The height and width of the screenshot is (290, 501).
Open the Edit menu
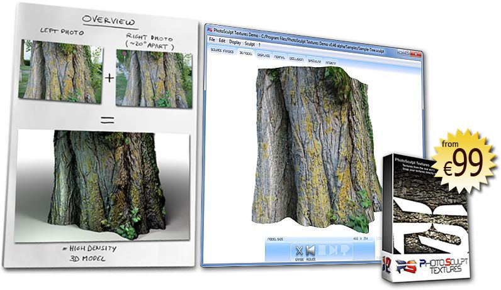tap(222, 41)
